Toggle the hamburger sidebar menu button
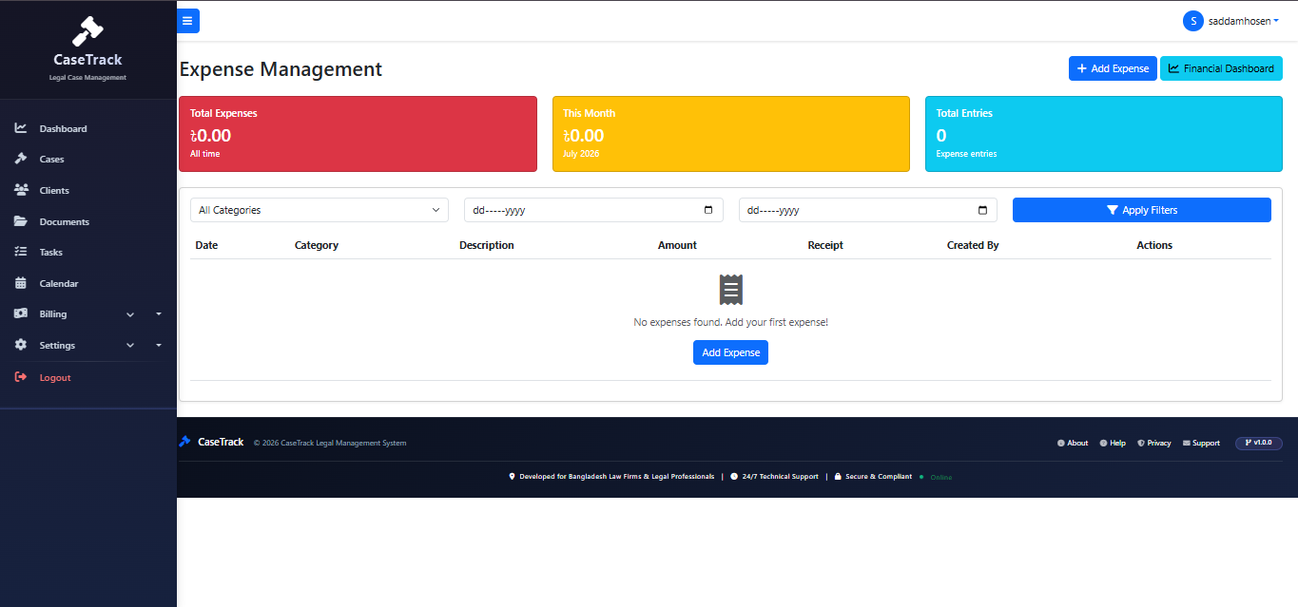 coord(187,21)
